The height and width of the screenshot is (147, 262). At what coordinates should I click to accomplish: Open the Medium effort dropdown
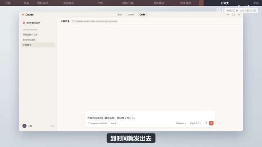pyautogui.click(x=181, y=123)
